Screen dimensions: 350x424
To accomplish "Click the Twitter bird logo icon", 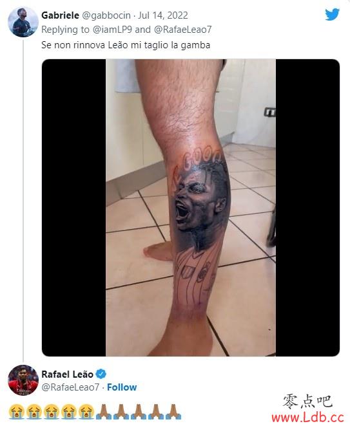I will [x=332, y=14].
